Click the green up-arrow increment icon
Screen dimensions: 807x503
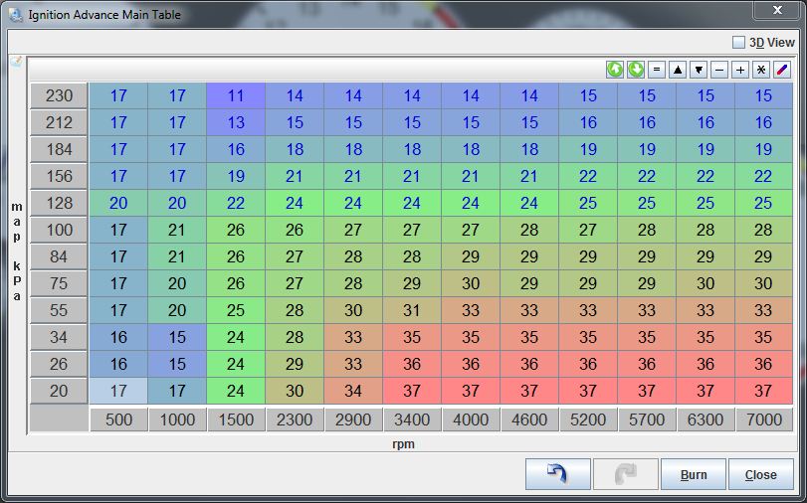click(x=615, y=70)
